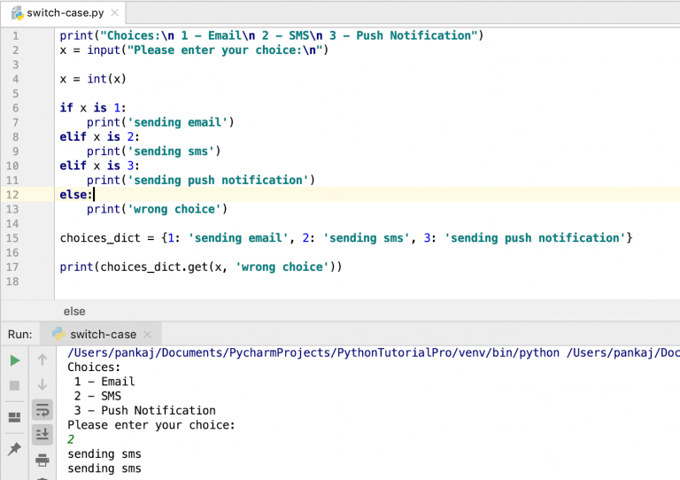680x480 pixels.
Task: Click the 'Run:' label
Action: pyautogui.click(x=20, y=334)
